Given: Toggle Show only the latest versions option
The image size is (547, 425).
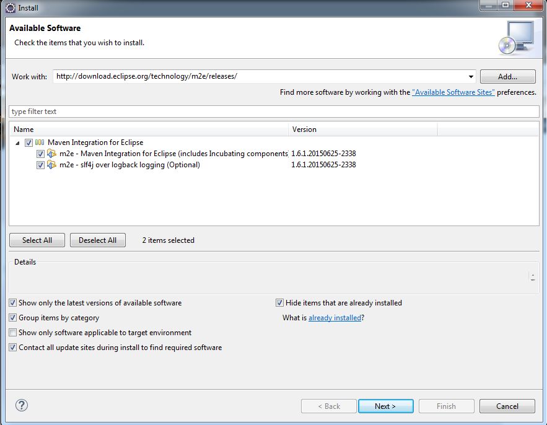Looking at the screenshot, I should click(12, 303).
